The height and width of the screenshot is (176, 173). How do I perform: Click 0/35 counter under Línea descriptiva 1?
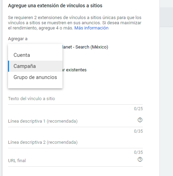point(138,131)
